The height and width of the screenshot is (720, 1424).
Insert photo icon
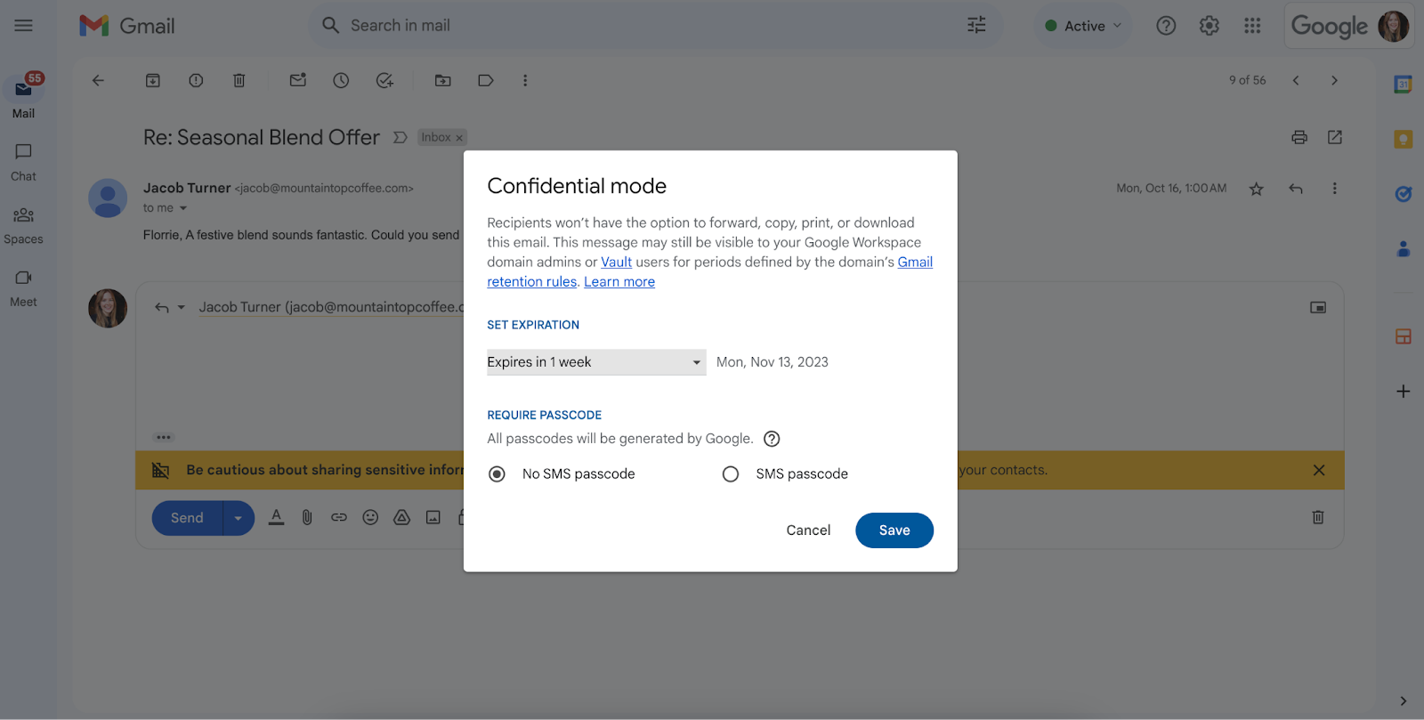pos(433,517)
